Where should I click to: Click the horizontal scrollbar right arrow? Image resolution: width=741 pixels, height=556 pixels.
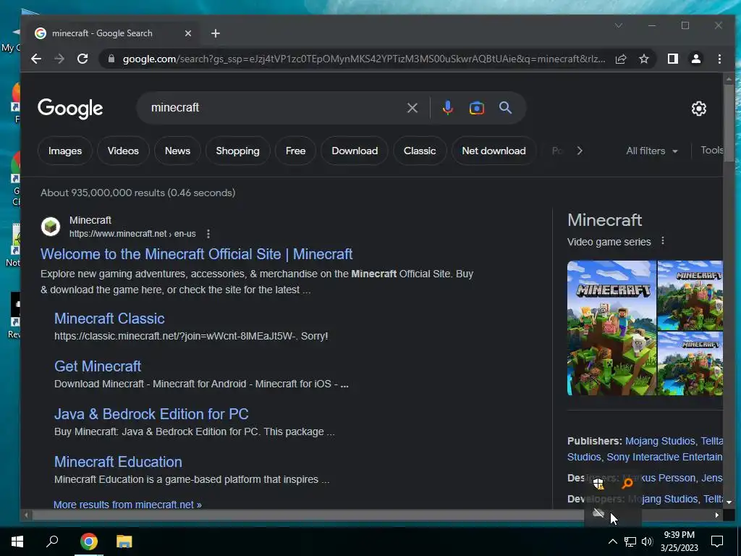coord(716,515)
